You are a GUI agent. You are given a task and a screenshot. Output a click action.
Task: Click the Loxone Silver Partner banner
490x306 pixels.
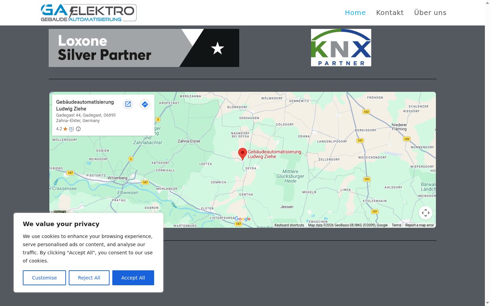(x=144, y=48)
